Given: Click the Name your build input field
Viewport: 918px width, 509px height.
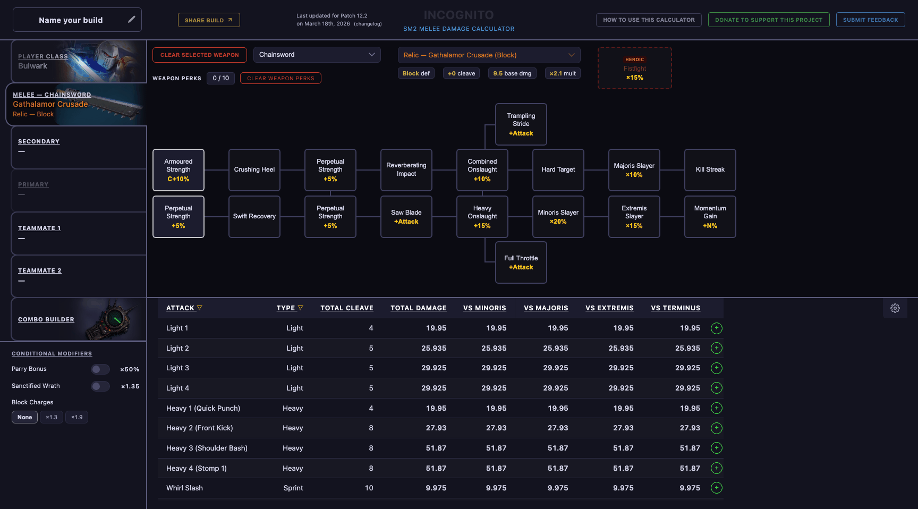Looking at the screenshot, I should pyautogui.click(x=72, y=20).
